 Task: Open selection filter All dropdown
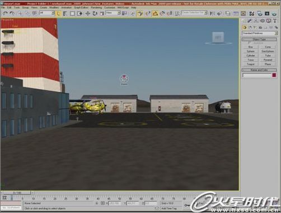[47, 13]
